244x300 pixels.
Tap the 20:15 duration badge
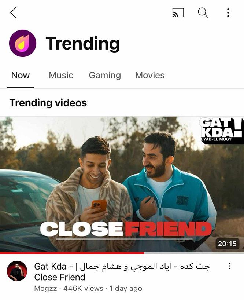(227, 244)
